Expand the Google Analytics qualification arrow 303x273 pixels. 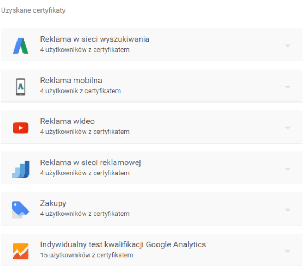tap(288, 251)
